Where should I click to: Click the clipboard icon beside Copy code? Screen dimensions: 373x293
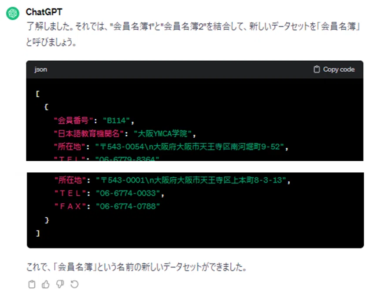pyautogui.click(x=317, y=70)
